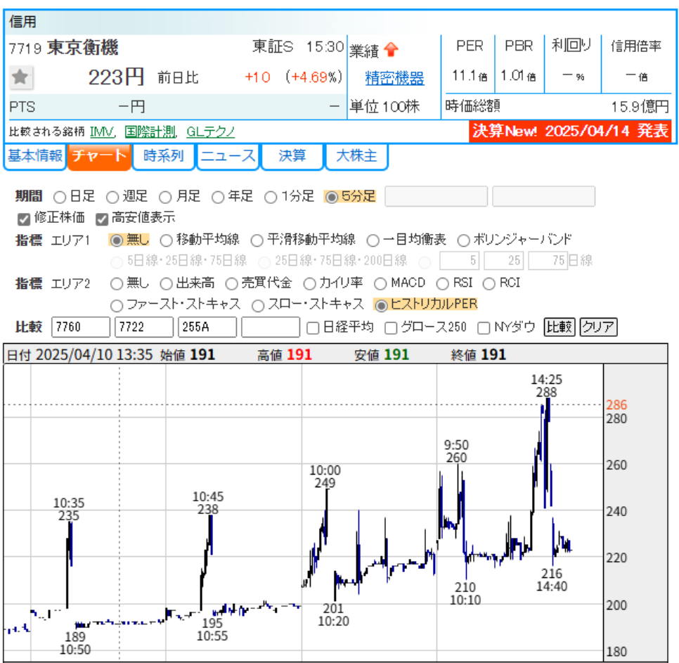Select ヒストリカルPER indicator

click(x=381, y=306)
